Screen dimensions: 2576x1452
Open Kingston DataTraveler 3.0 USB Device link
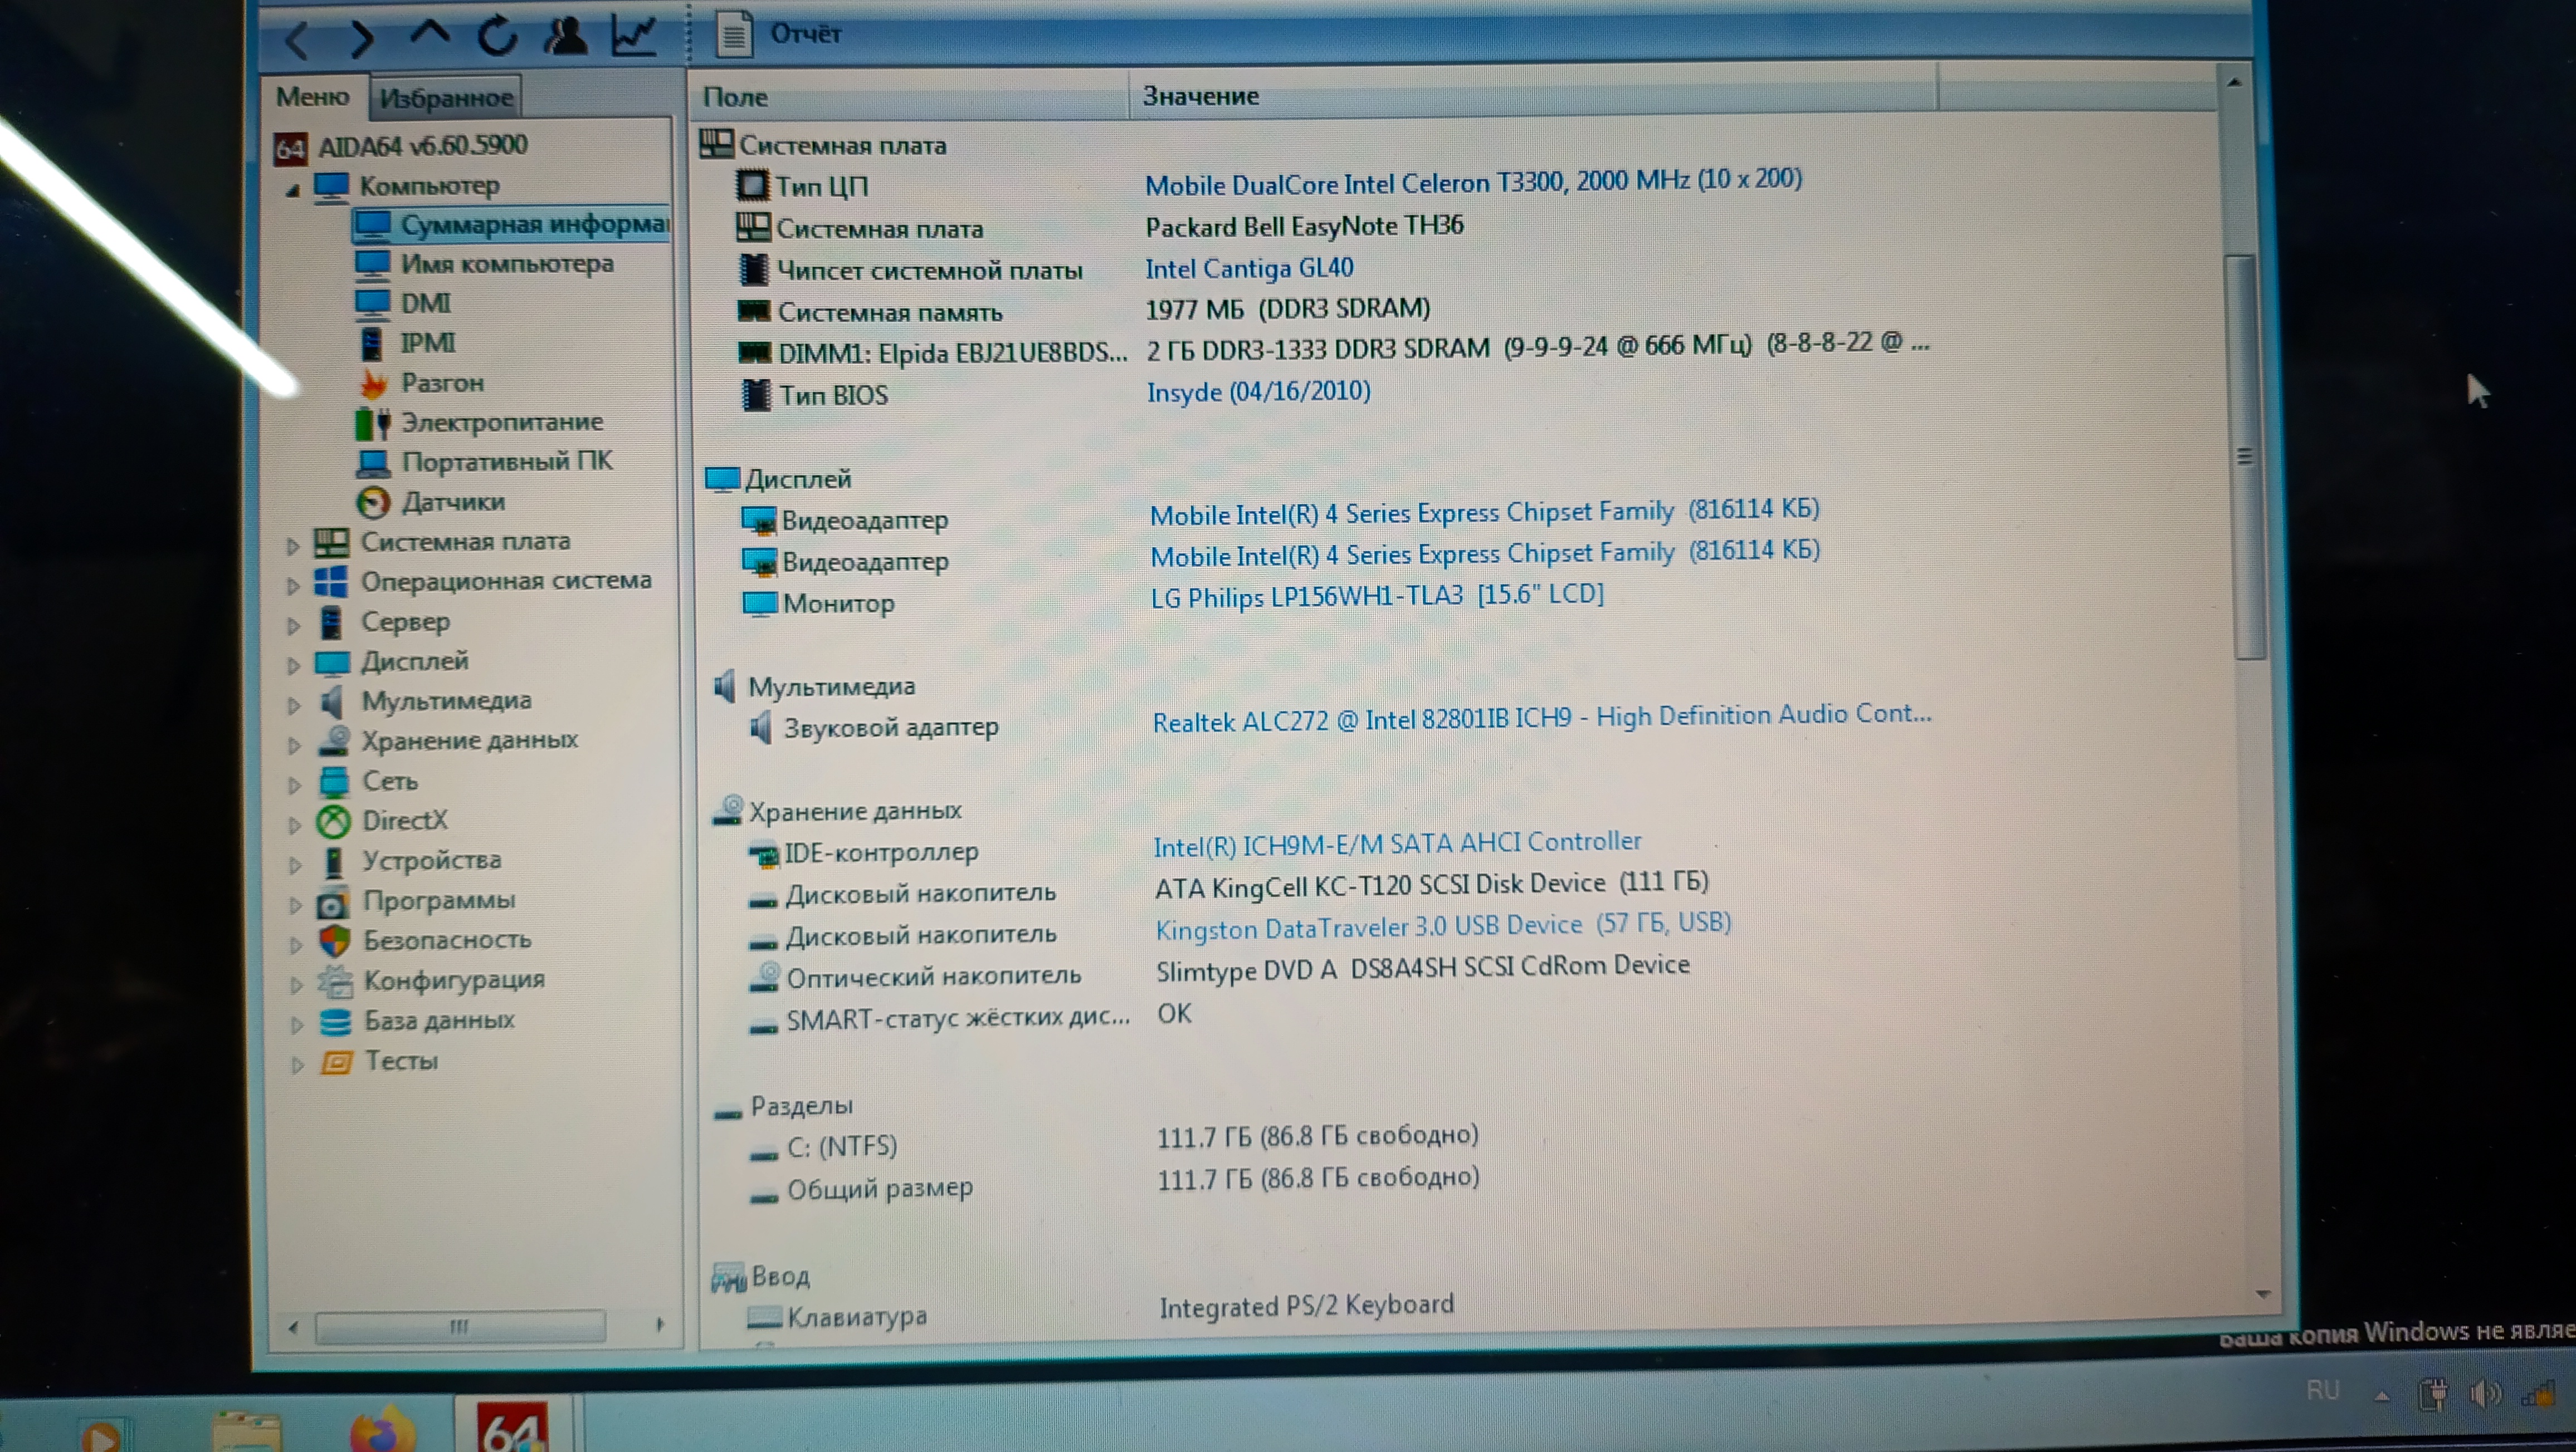click(1443, 925)
